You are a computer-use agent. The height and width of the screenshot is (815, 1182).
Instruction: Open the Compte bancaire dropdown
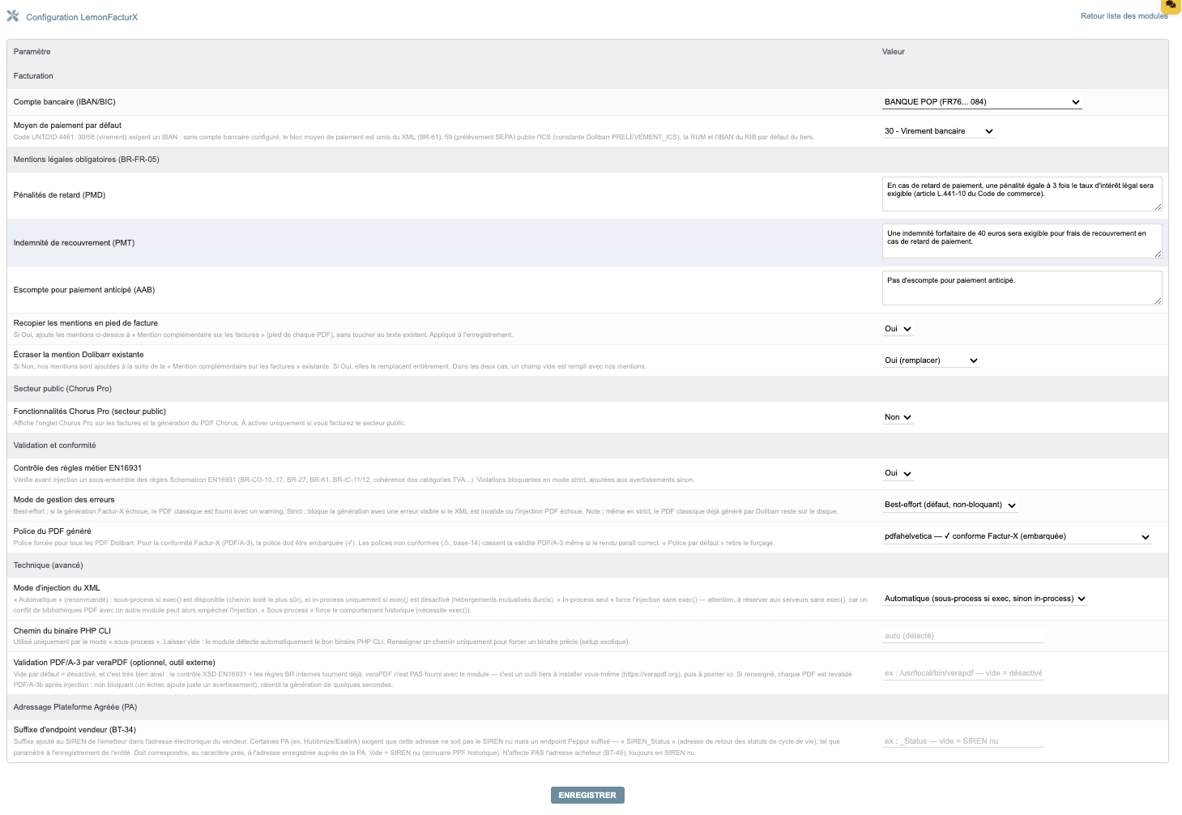(982, 102)
